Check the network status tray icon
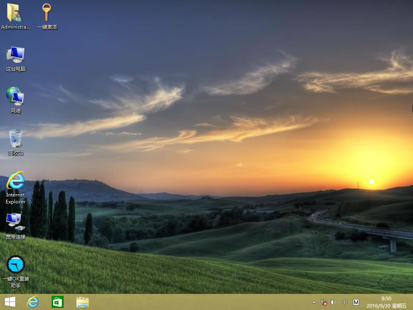 tap(323, 302)
